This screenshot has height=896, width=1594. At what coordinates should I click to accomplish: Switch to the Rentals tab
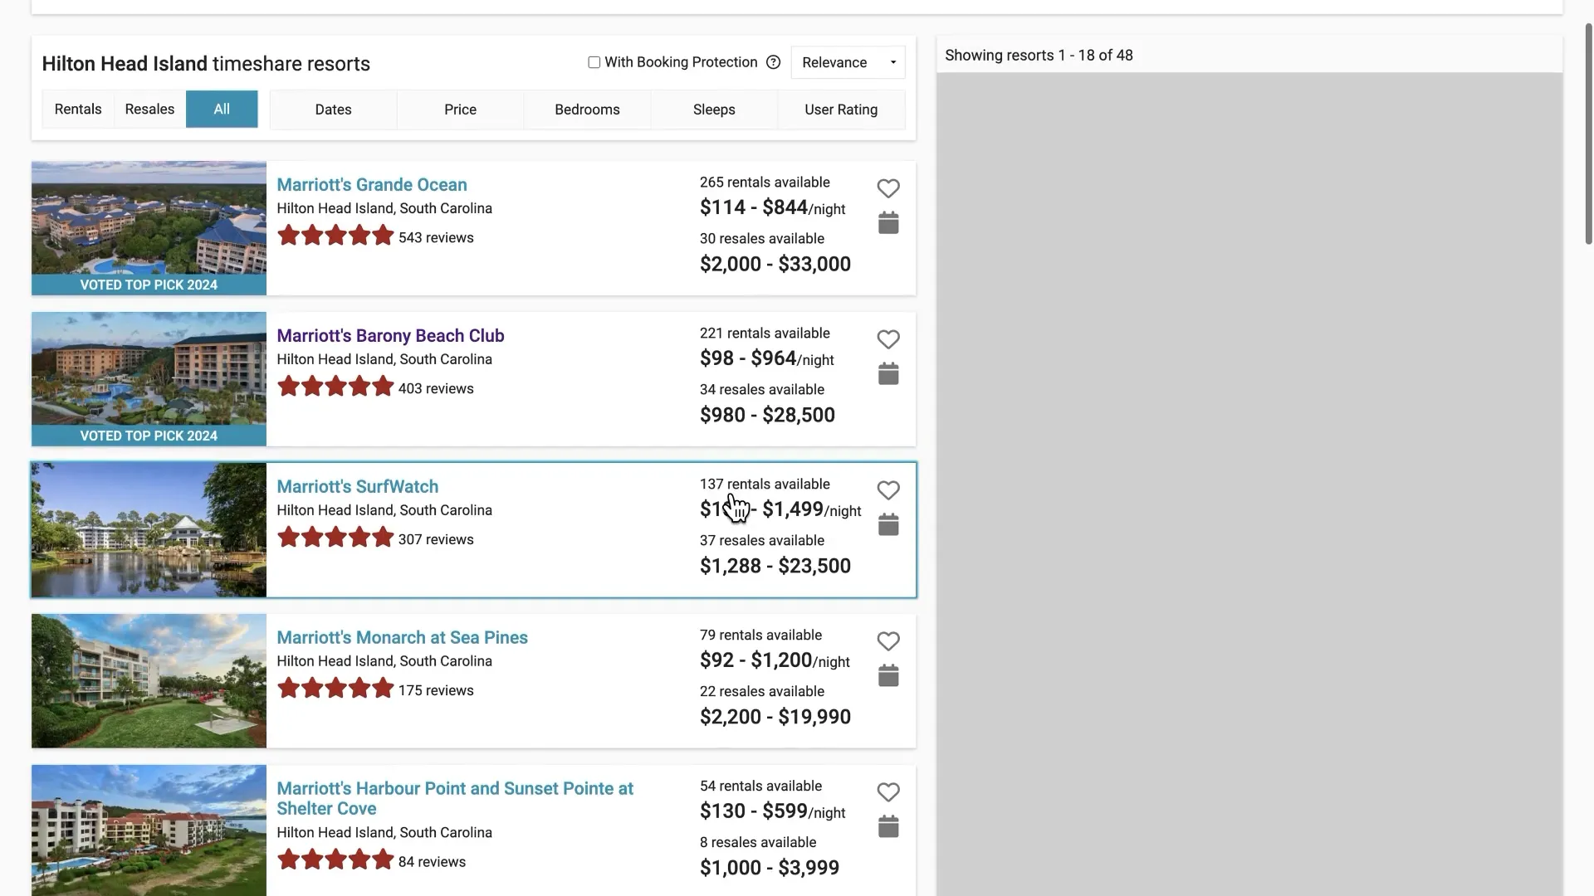point(78,110)
